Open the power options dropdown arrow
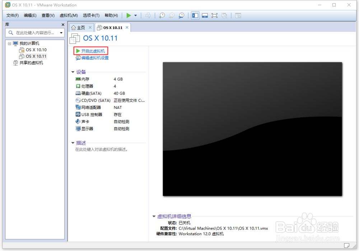The width and height of the screenshot is (359, 251). point(136,15)
